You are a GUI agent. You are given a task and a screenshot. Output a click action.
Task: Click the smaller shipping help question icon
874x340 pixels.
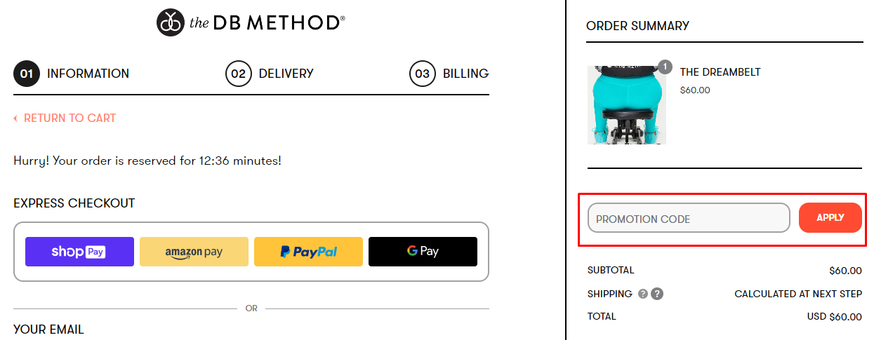pos(643,294)
